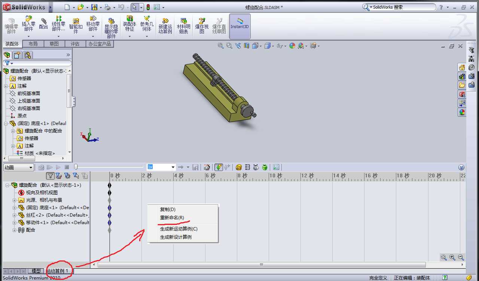The width and height of the screenshot is (479, 281).
Task: Click the SolidWorks 搜索 search field
Action: (x=399, y=7)
